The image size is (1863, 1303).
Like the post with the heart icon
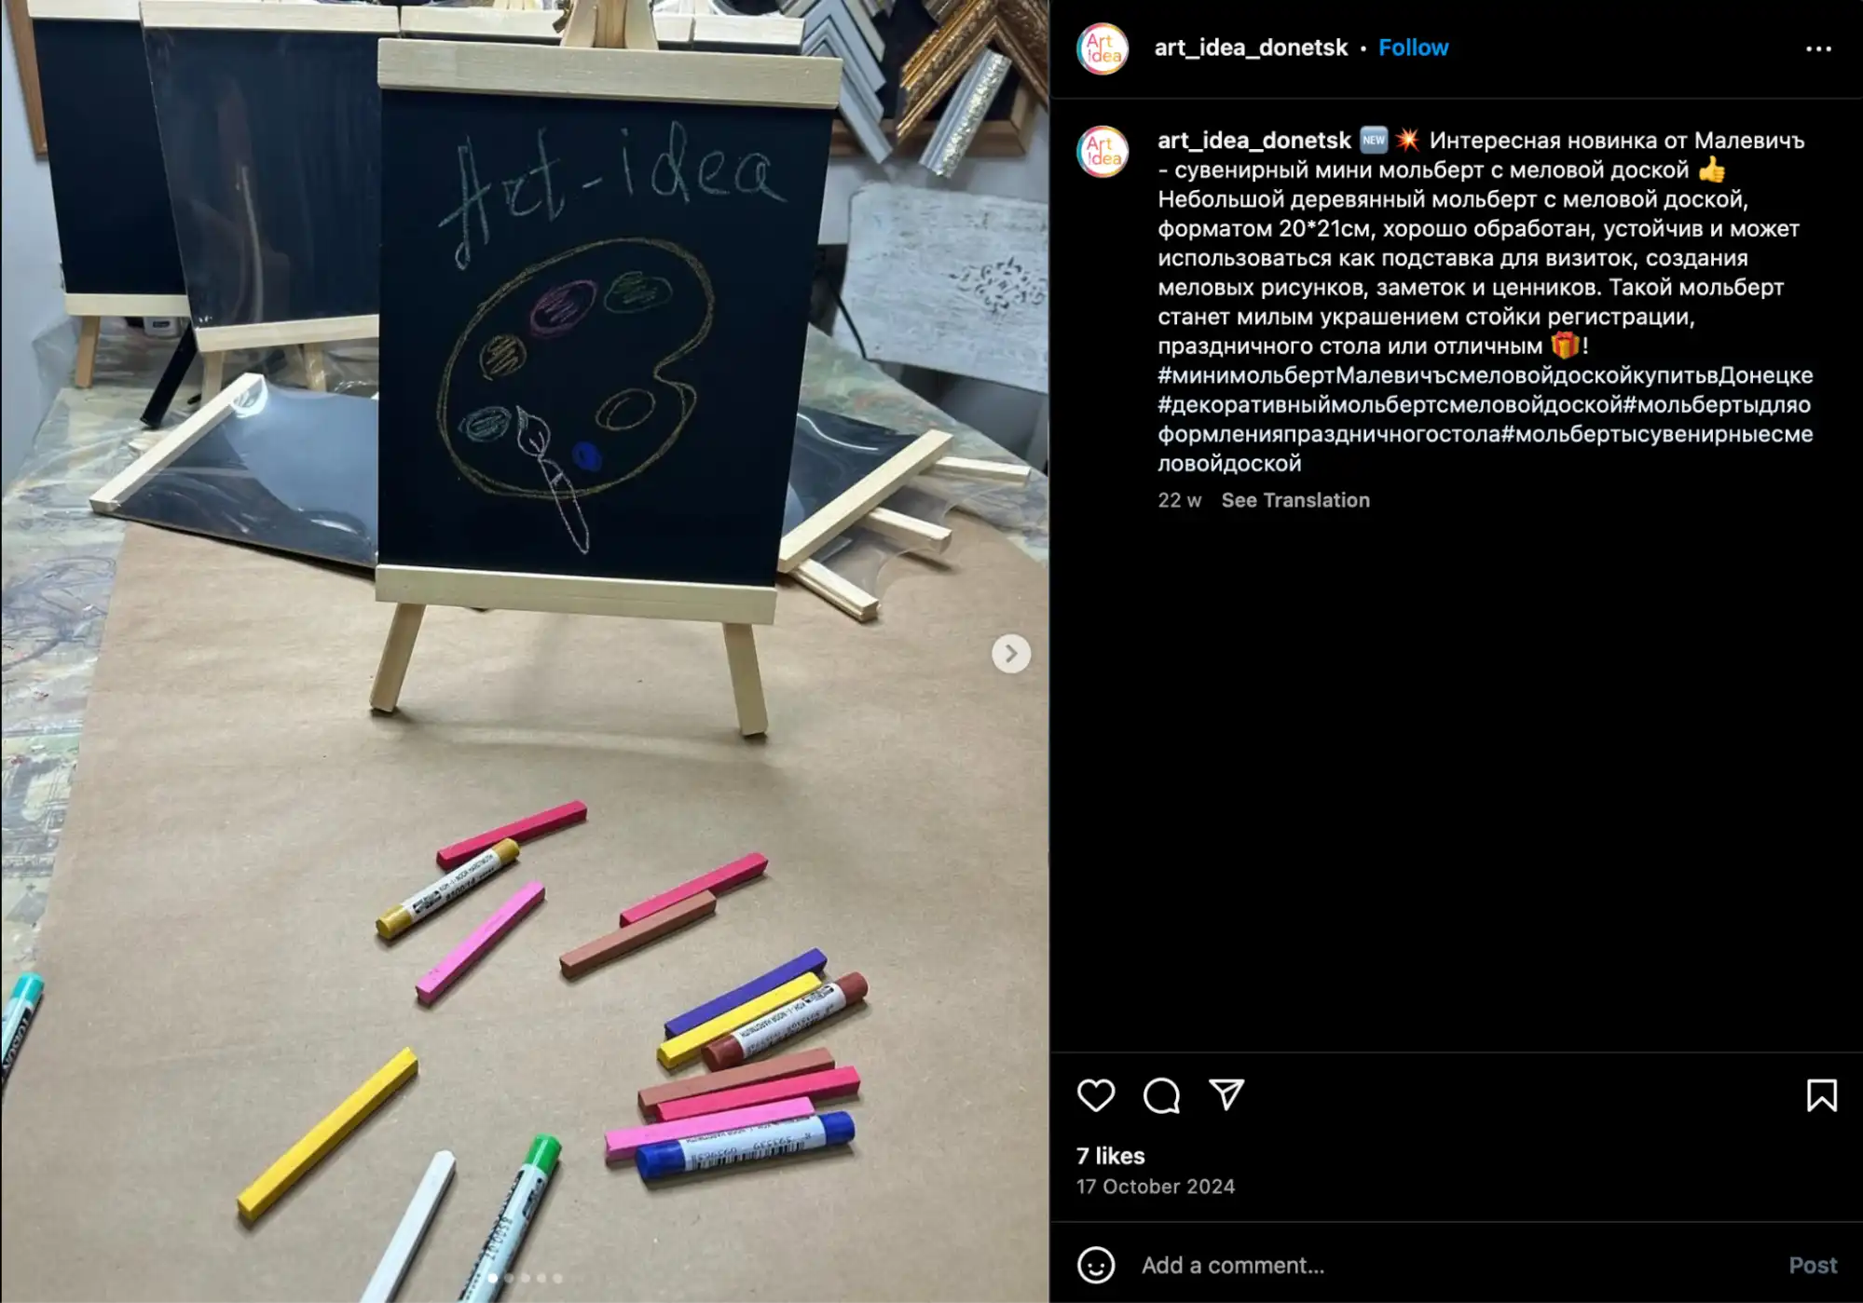1095,1095
